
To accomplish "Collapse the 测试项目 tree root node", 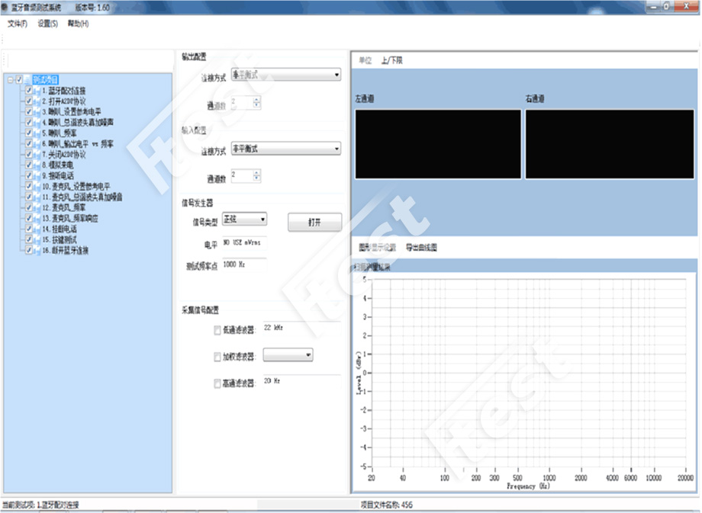I will point(9,79).
